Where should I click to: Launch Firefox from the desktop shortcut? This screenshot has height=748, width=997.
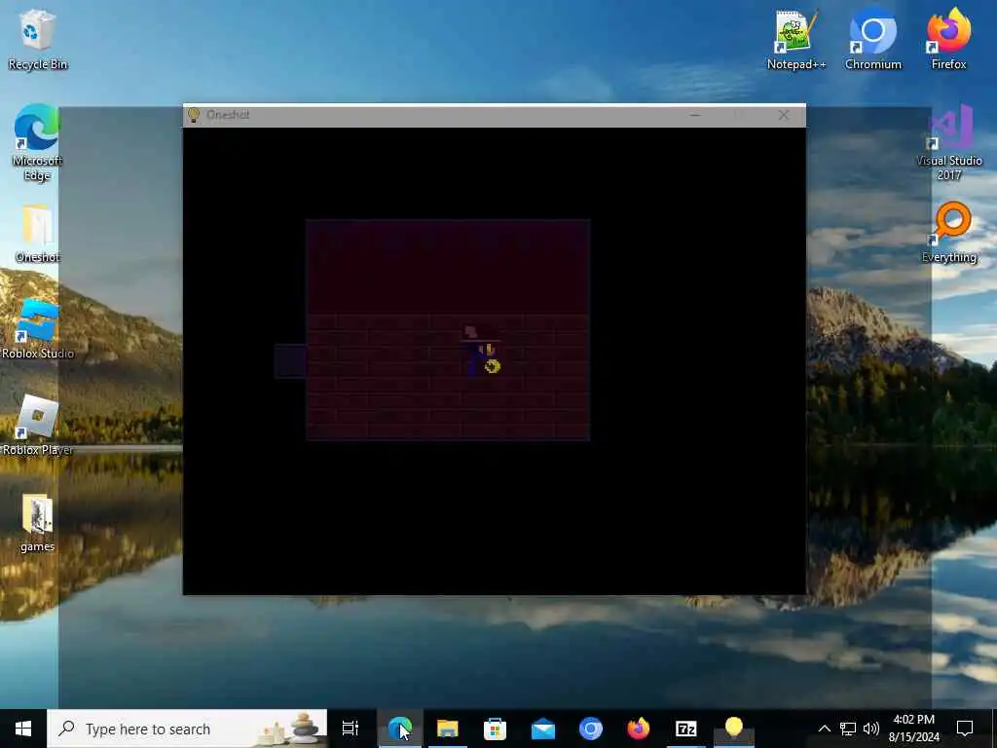pyautogui.click(x=948, y=39)
